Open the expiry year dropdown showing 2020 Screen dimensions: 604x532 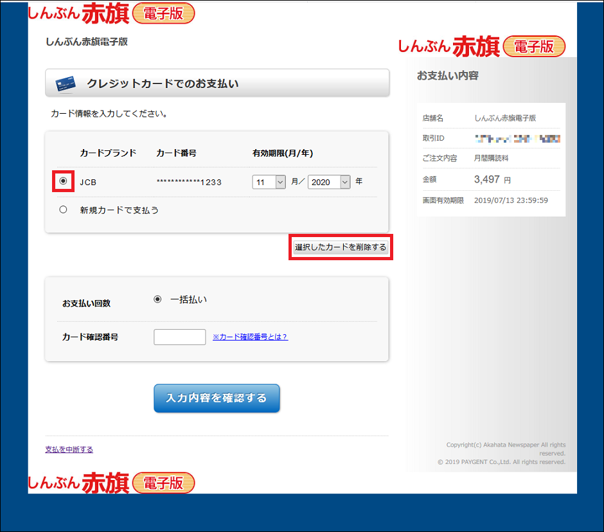tap(329, 182)
